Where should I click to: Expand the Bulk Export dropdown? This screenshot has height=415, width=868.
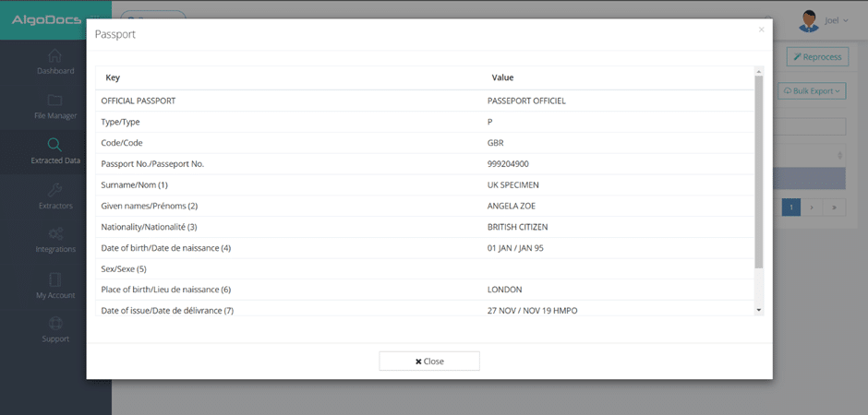tap(813, 91)
